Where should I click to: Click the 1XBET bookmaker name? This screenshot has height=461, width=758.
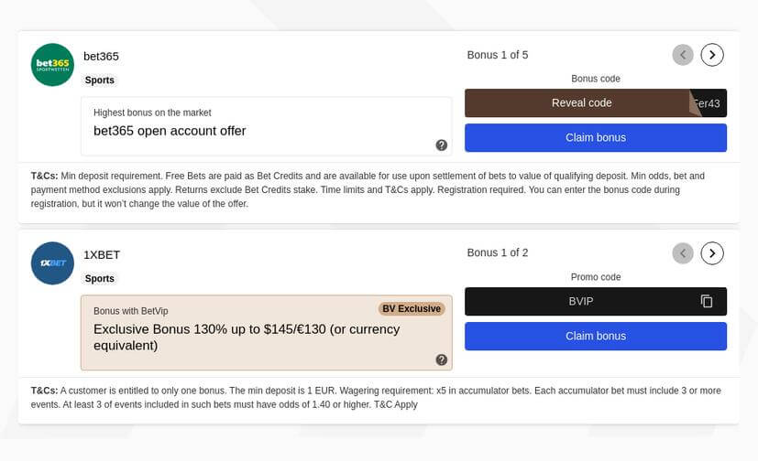click(x=102, y=255)
